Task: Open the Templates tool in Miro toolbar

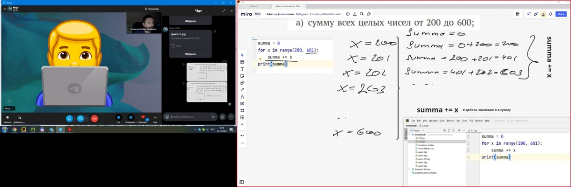Action: [x=243, y=62]
